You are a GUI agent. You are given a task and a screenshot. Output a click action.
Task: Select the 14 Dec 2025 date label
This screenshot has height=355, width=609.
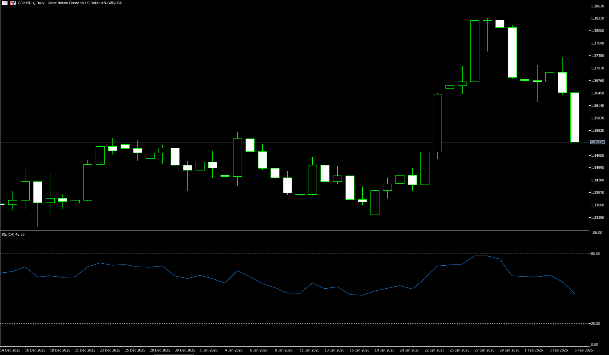10,350
